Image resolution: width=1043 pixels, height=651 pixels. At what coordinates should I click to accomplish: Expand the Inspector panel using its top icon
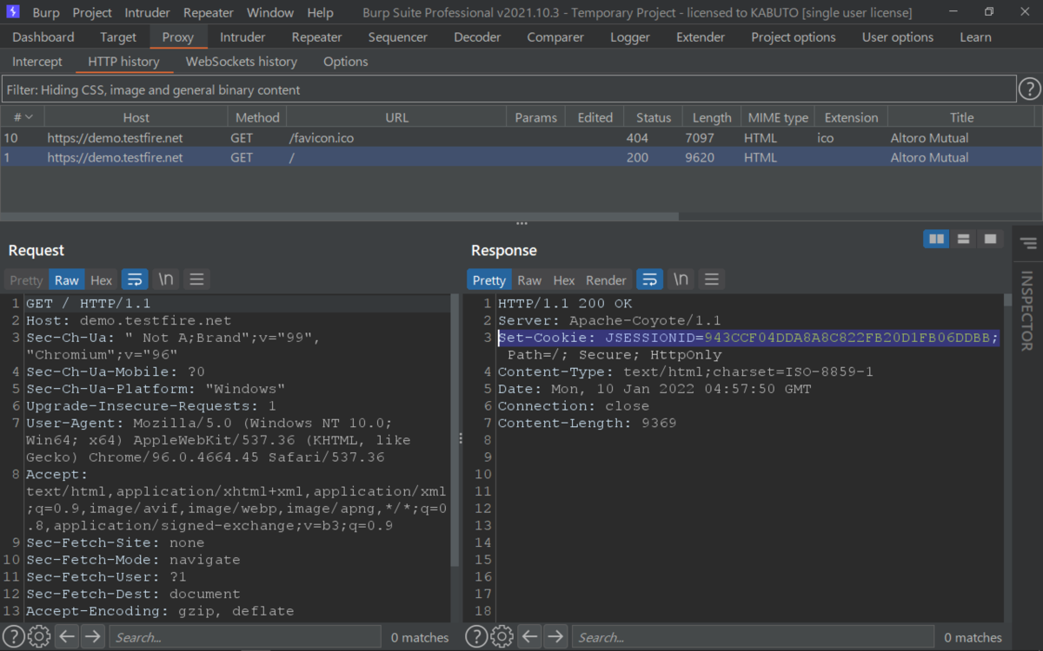[1028, 244]
